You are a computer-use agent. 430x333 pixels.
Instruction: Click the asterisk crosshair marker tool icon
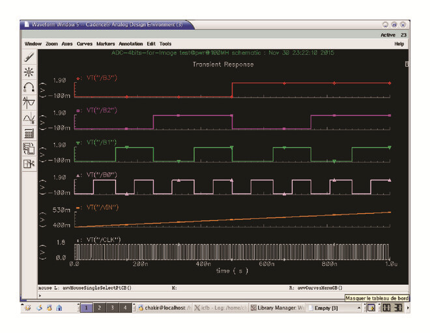[x=29, y=72]
